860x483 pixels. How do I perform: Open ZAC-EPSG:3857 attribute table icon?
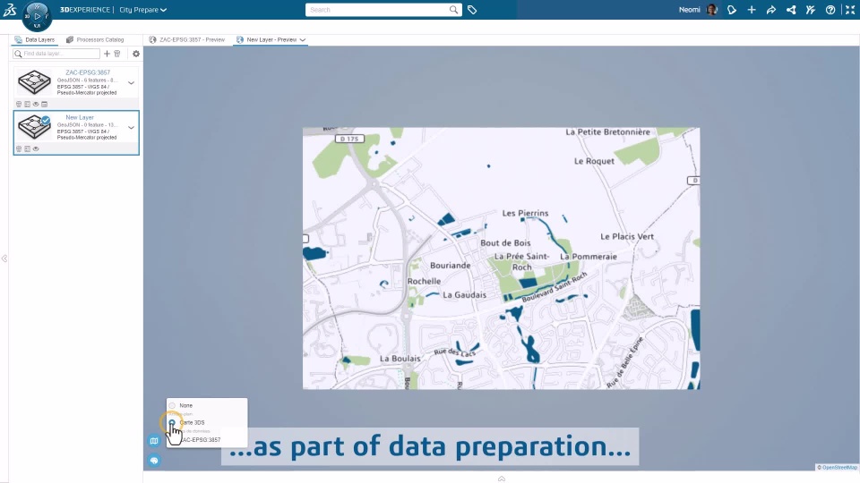pos(45,104)
